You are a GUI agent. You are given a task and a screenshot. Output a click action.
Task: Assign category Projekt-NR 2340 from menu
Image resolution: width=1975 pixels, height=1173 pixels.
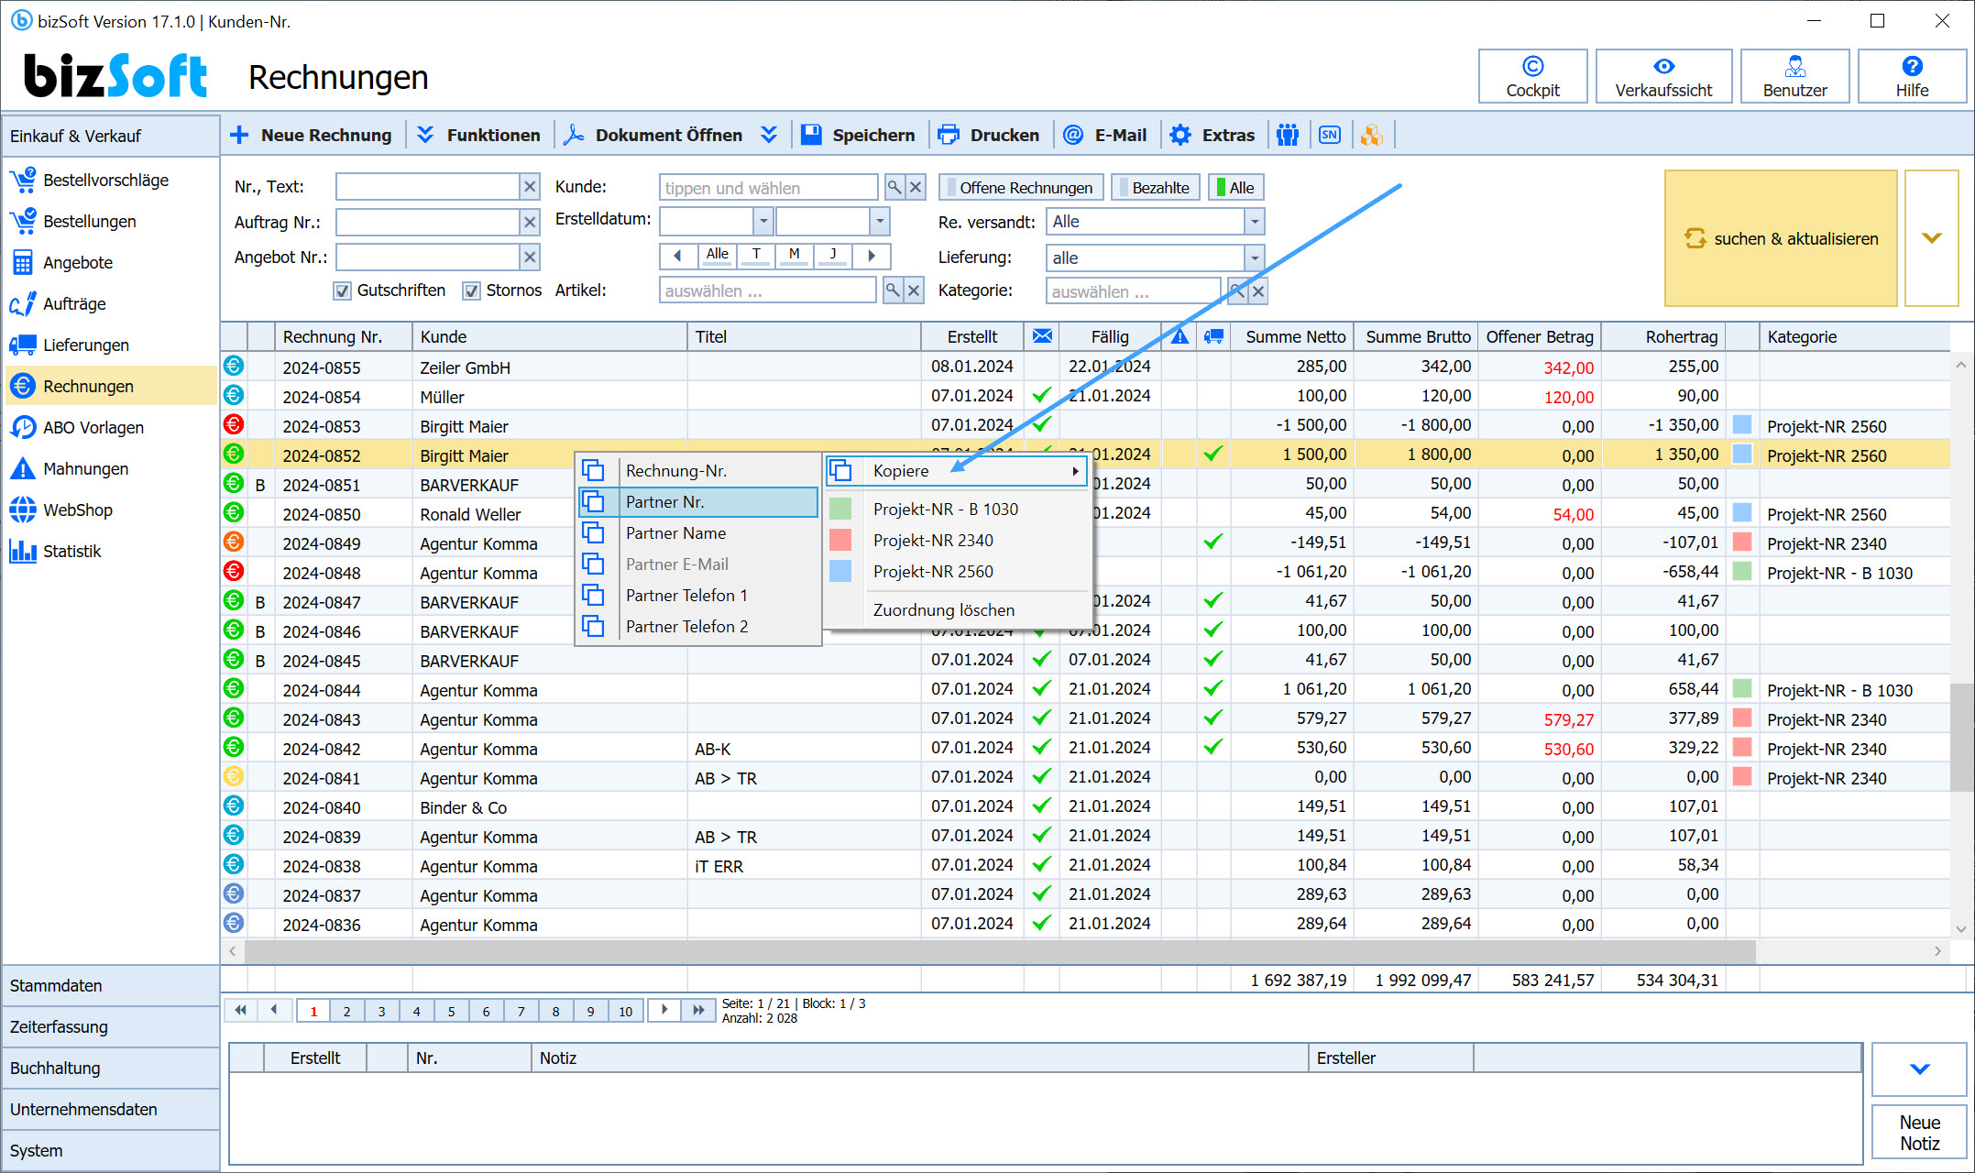pyautogui.click(x=957, y=541)
